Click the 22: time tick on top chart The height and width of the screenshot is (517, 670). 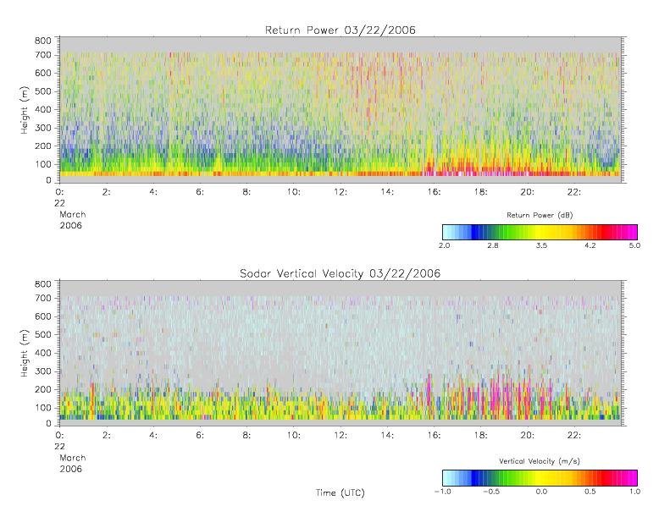click(574, 192)
